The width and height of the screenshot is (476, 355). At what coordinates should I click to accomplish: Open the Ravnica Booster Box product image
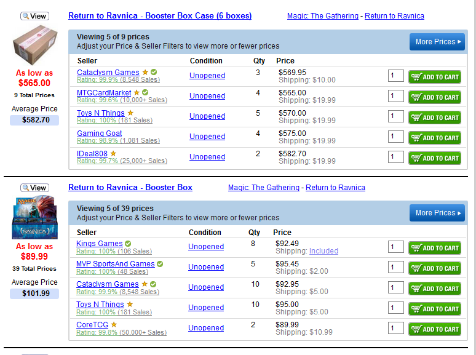click(35, 217)
